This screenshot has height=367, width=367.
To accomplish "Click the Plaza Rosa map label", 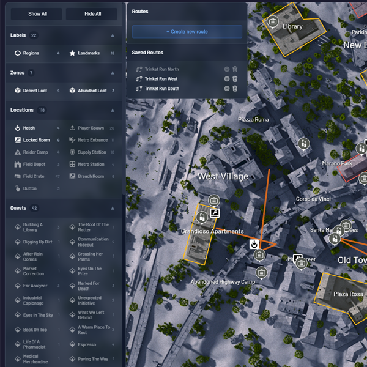I will coord(348,294).
